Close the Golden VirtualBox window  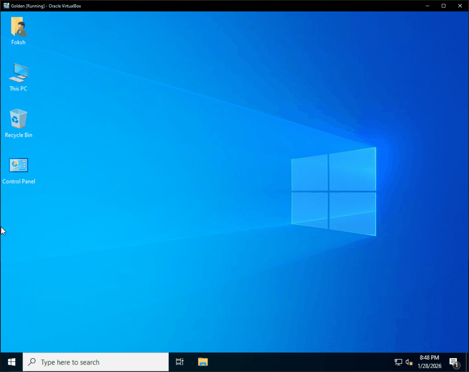click(x=460, y=6)
